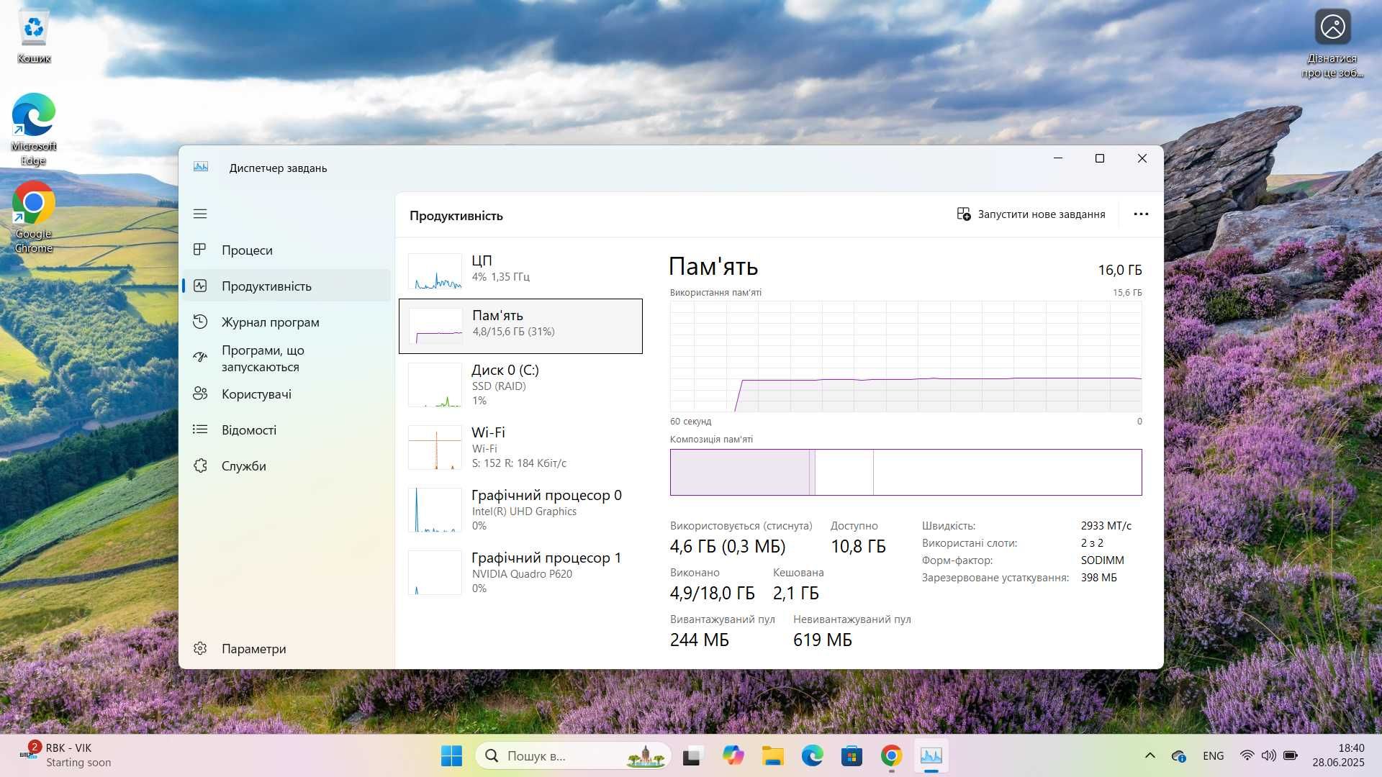Select Google Chrome desktop shortcut
Screen dimensions: 1382x777
pyautogui.click(x=34, y=217)
